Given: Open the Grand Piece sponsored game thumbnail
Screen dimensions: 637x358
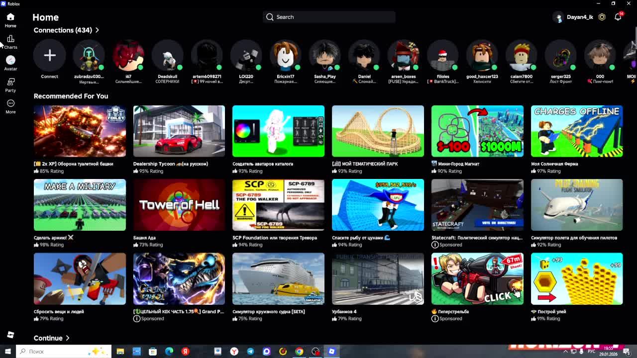Looking at the screenshot, I should pyautogui.click(x=179, y=279).
